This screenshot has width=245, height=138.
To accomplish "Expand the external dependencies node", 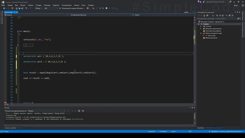I will pyautogui.click(x=201, y=29).
